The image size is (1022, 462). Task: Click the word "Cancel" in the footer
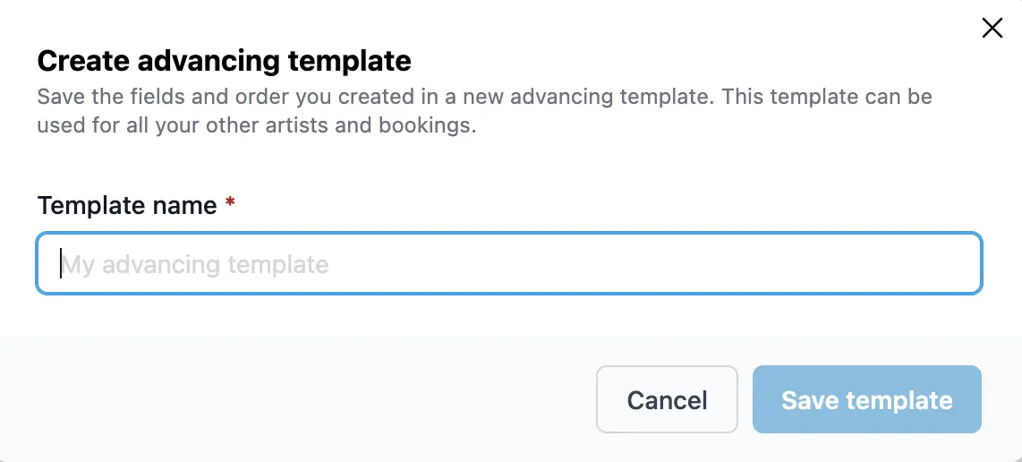(x=667, y=400)
